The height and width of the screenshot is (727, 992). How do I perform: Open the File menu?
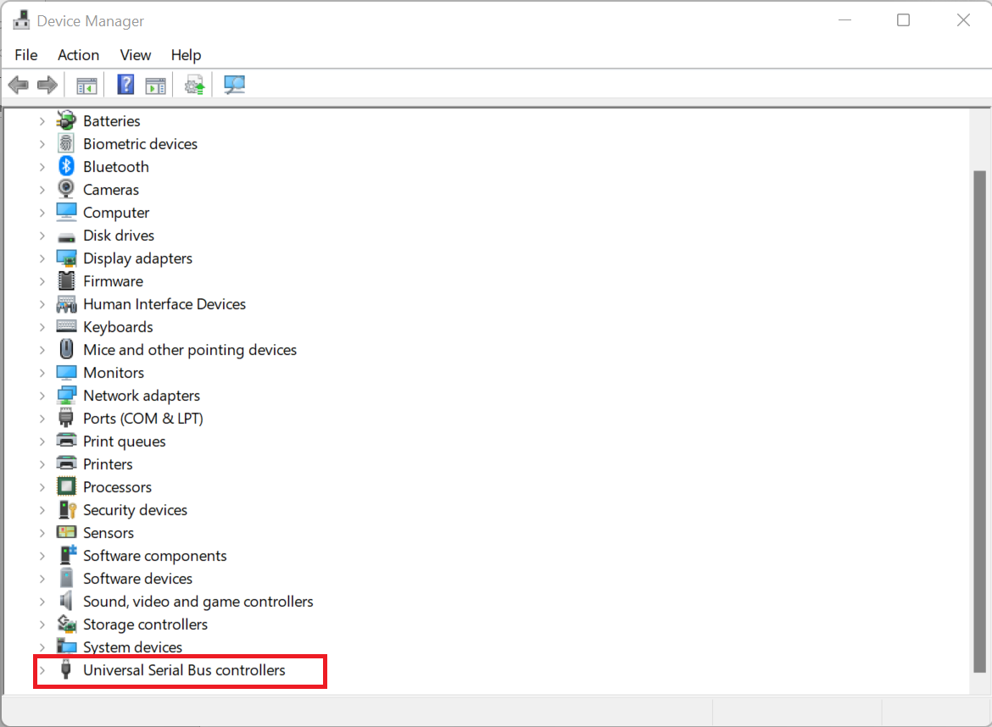(26, 55)
